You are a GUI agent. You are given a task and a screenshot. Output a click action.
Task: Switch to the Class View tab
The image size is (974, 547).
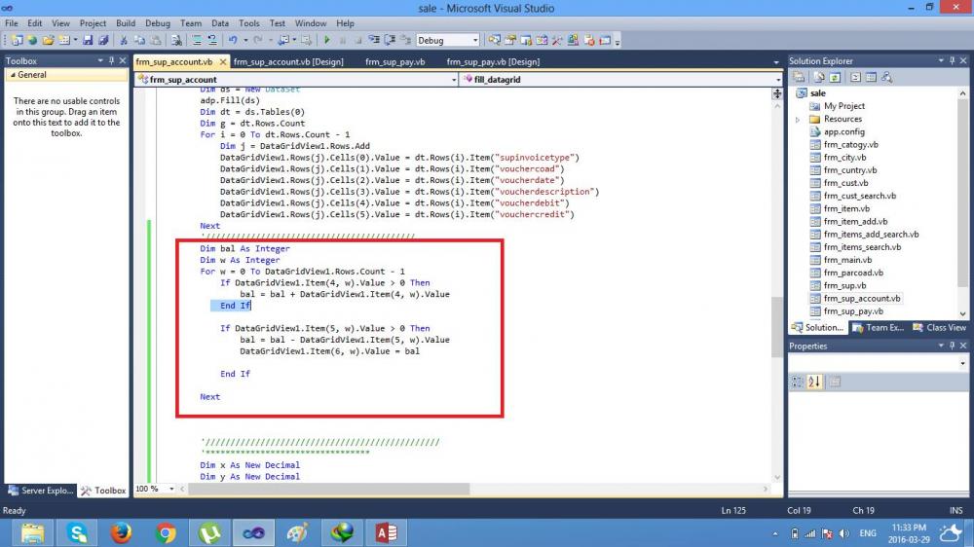pos(939,327)
